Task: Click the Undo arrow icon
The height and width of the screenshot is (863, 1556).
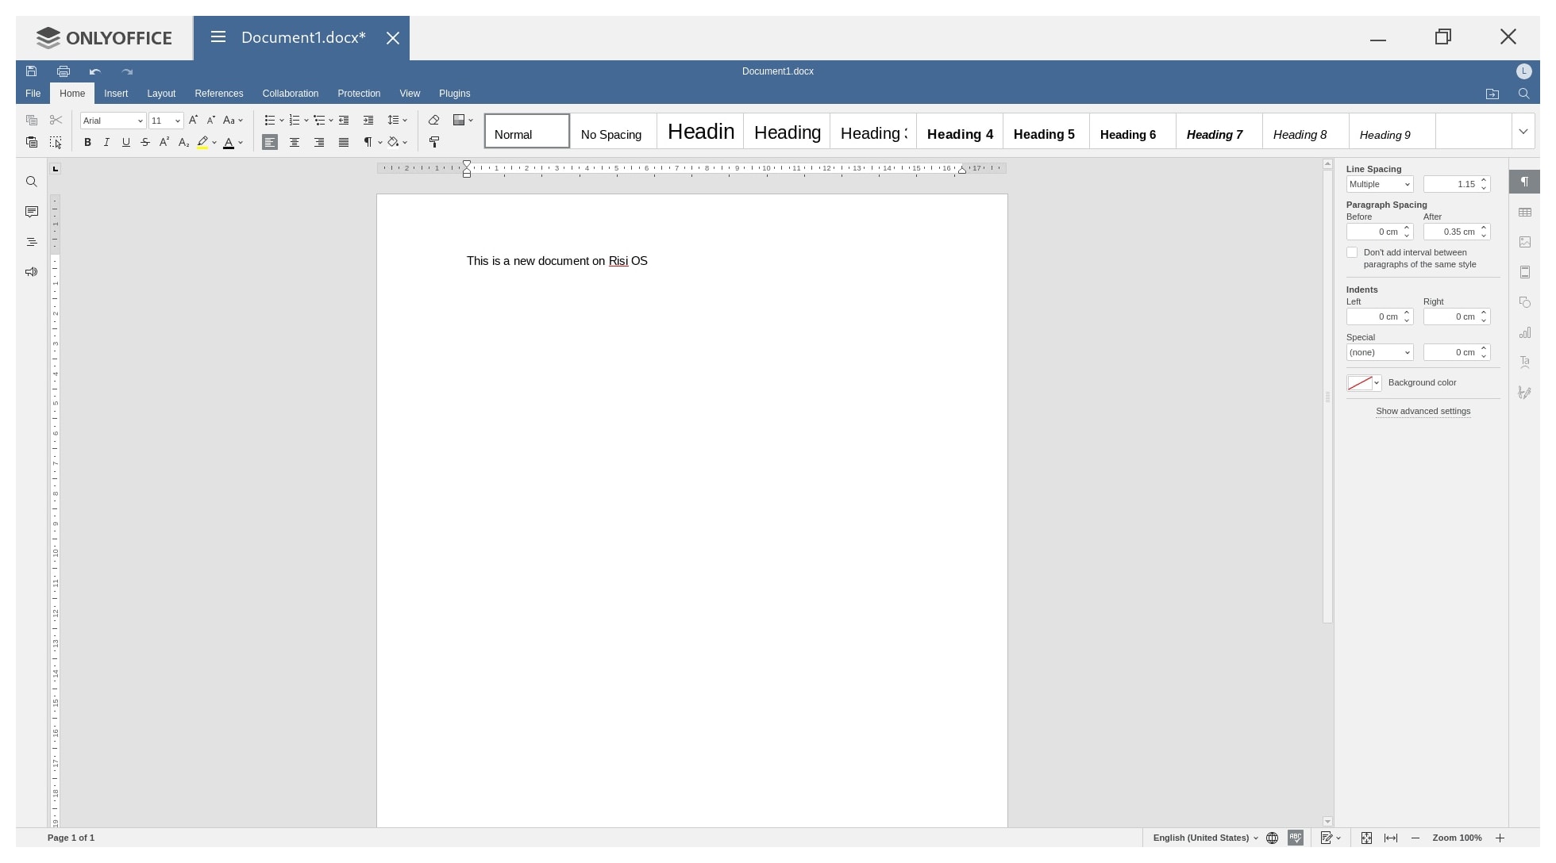Action: 95,71
